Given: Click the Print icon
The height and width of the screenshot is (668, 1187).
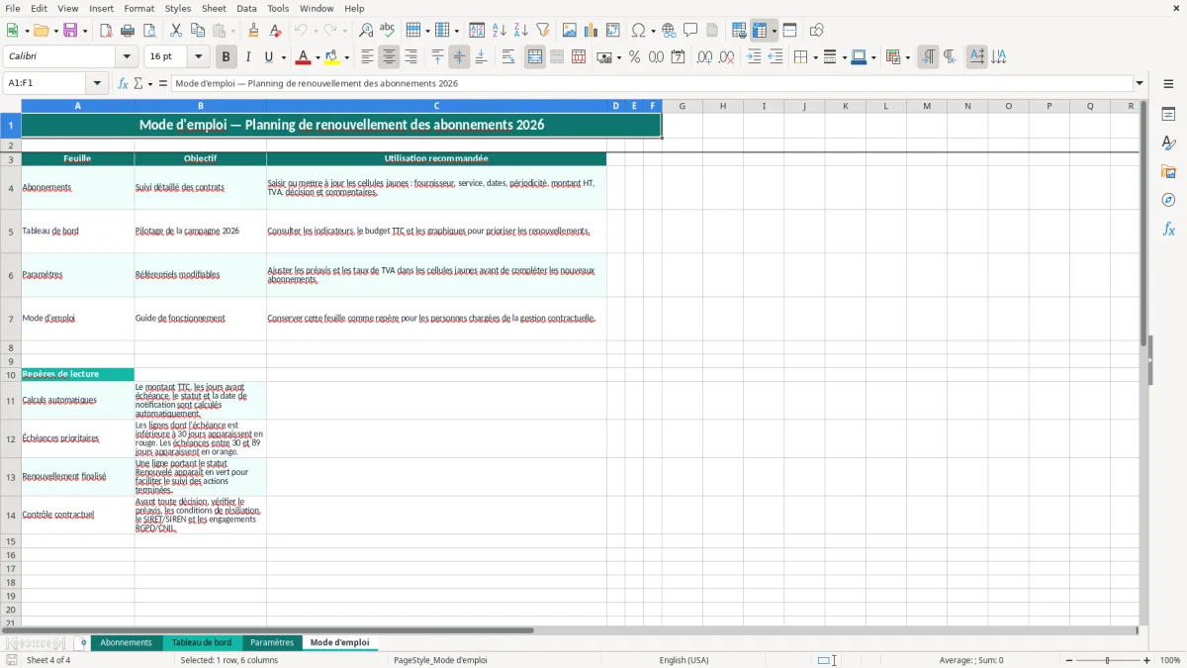Looking at the screenshot, I should pyautogui.click(x=128, y=31).
